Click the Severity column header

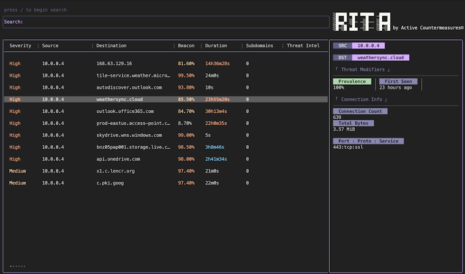(x=20, y=45)
